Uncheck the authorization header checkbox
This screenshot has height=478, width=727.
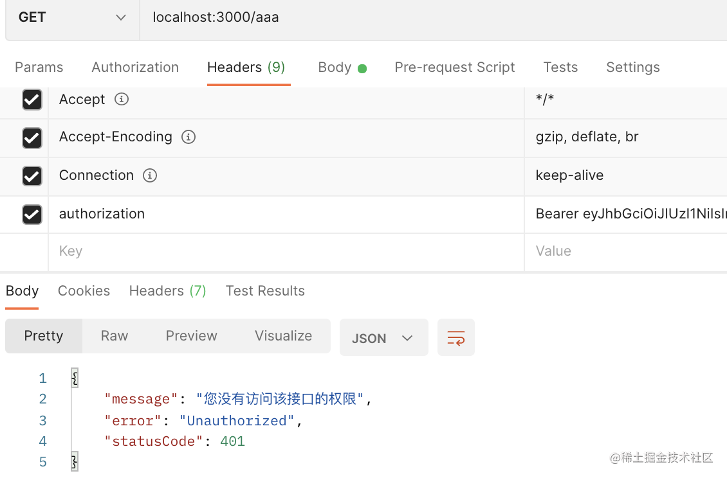(32, 214)
